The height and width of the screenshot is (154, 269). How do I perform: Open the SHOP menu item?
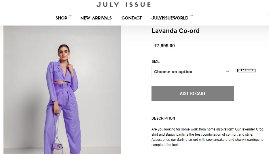coord(61,18)
